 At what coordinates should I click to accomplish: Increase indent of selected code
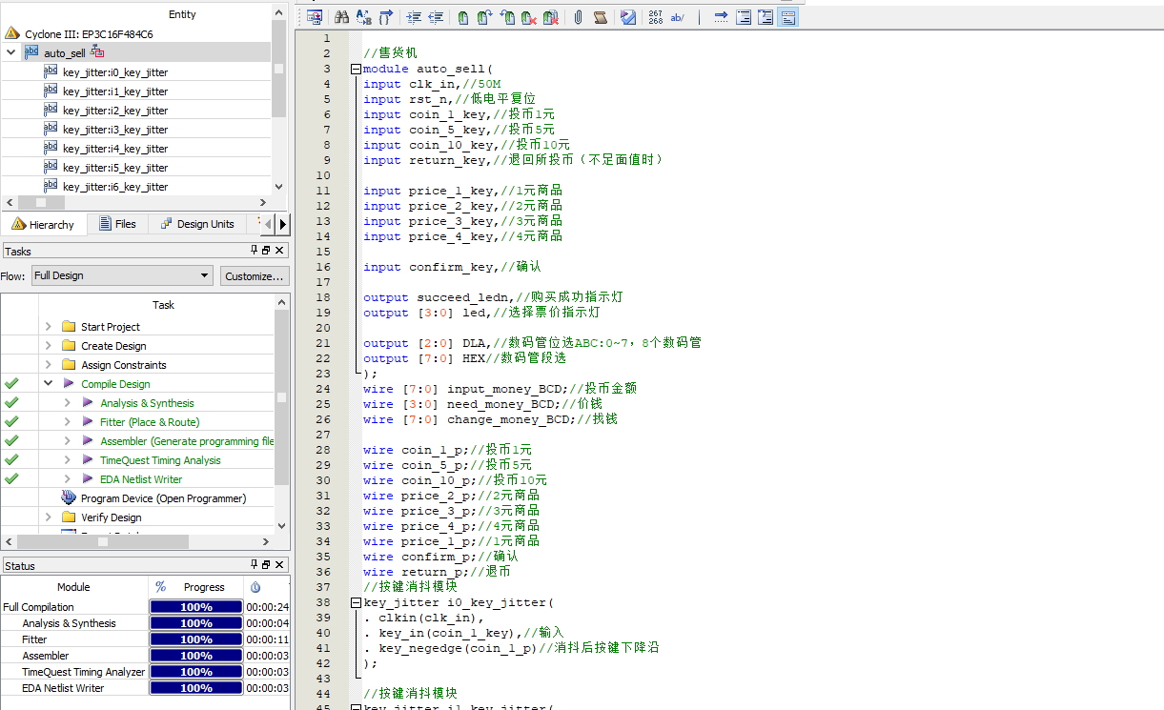[414, 17]
